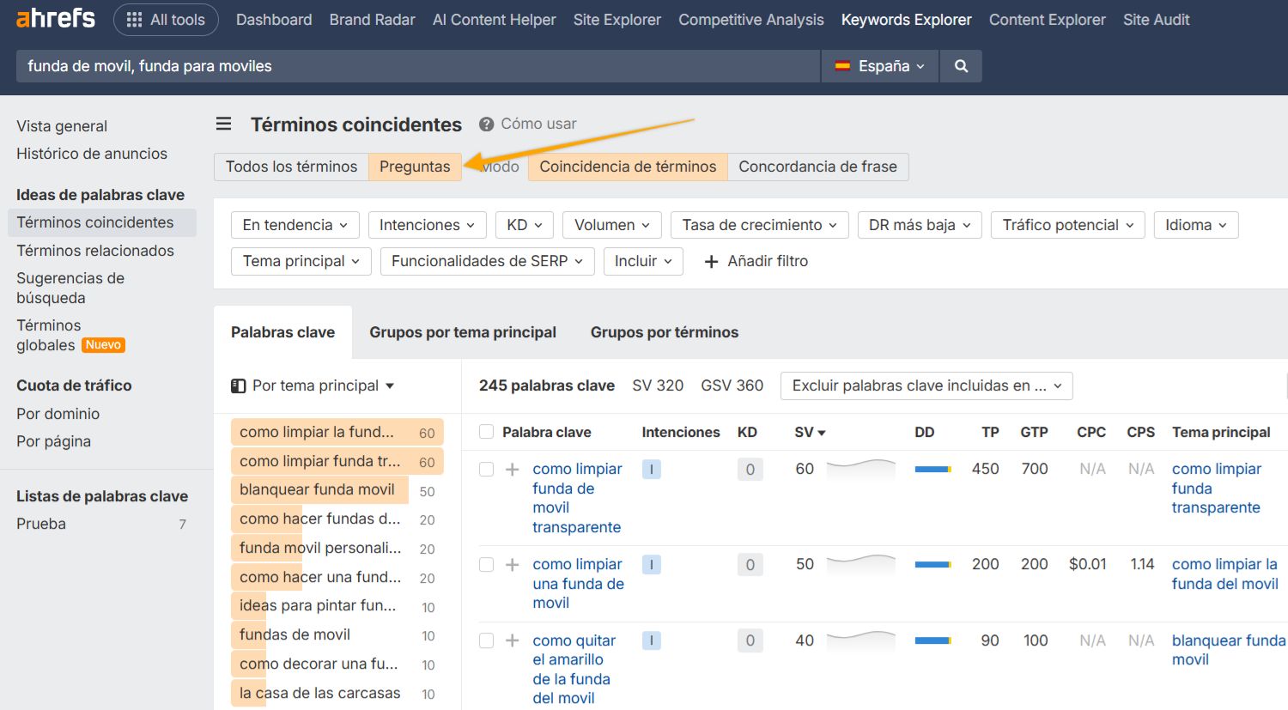Open the Cómo usar guide
This screenshot has width=1288, height=710.
[538, 124]
